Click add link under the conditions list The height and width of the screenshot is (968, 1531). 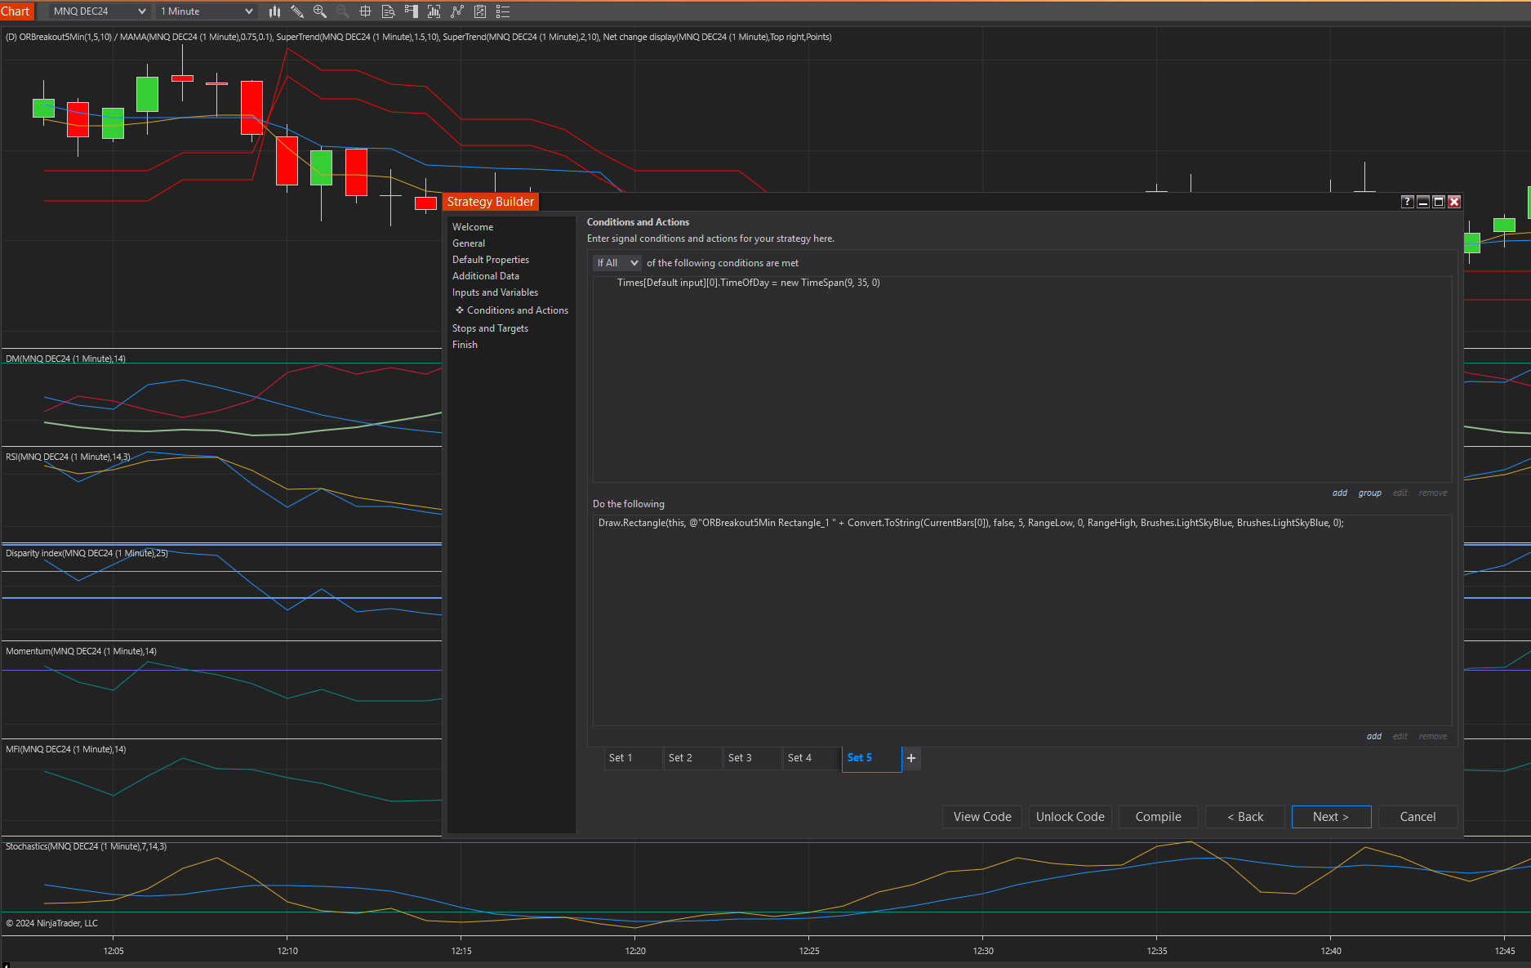pyautogui.click(x=1340, y=493)
